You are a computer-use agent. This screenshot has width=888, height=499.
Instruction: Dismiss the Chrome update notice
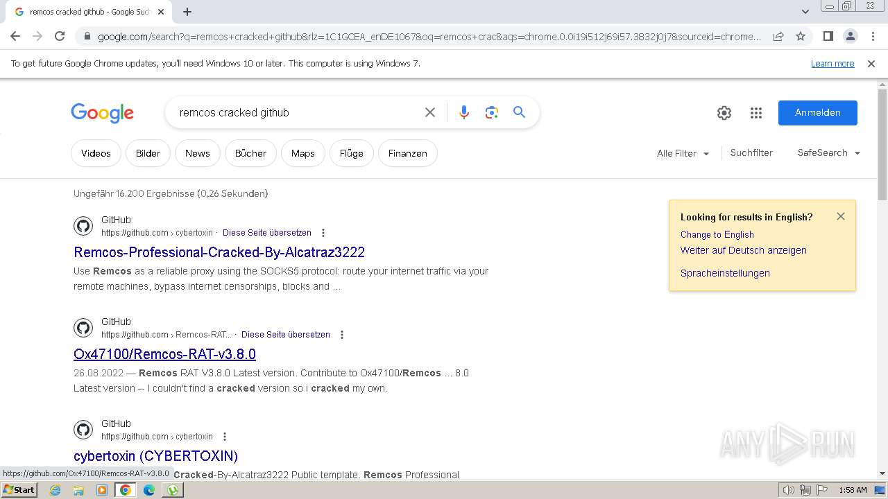point(871,63)
